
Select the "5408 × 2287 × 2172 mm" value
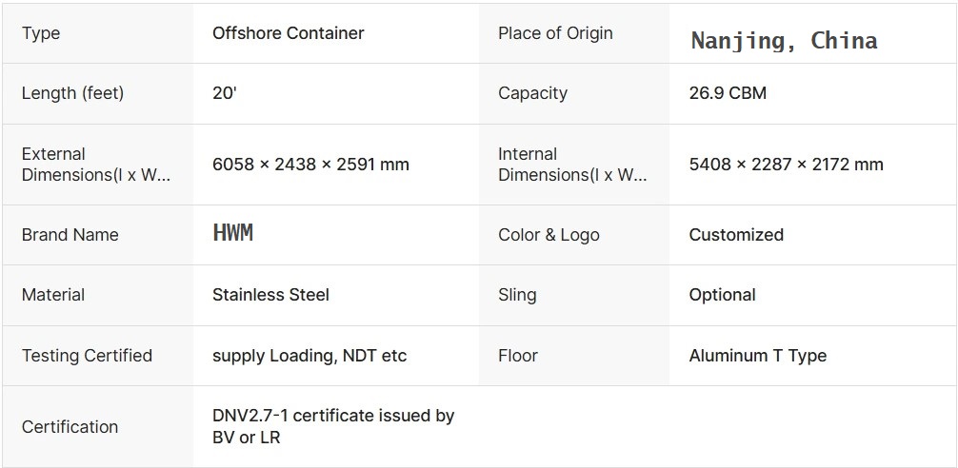coord(786,165)
